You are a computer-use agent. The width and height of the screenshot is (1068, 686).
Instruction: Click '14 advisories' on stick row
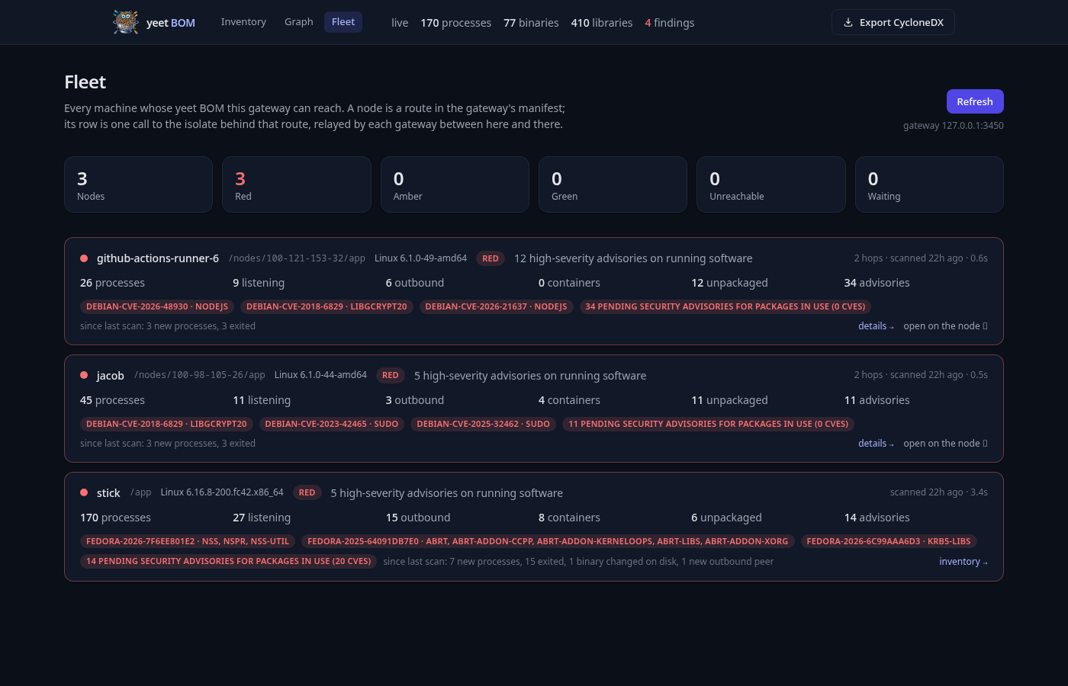pyautogui.click(x=877, y=518)
